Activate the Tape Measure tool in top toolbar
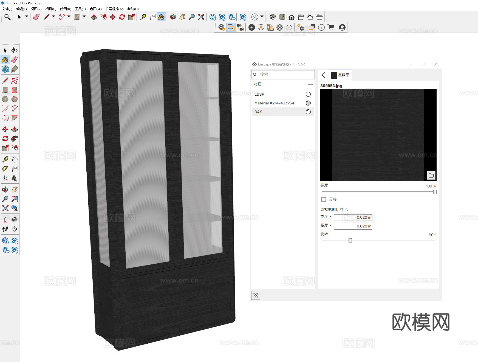 pyautogui.click(x=143, y=17)
